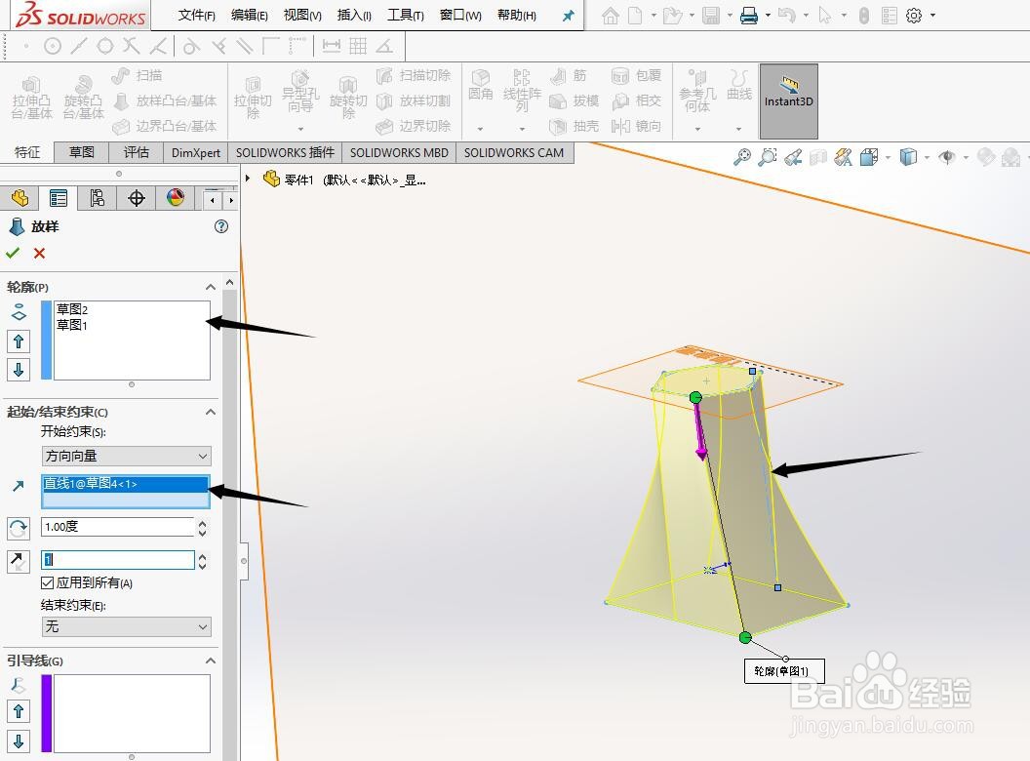Collapse the 引导线(G) section

click(x=211, y=661)
